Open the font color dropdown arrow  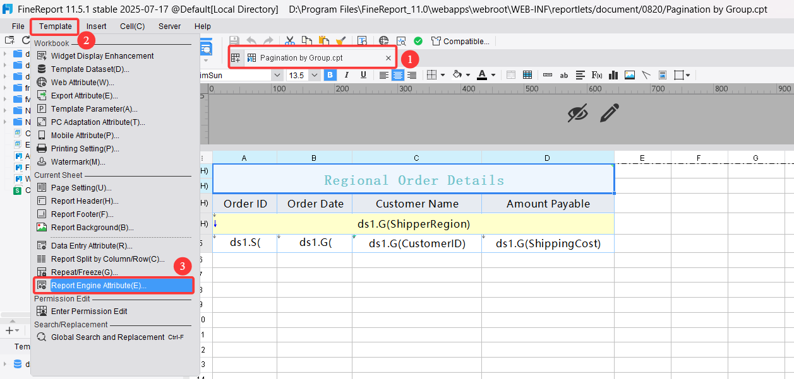[493, 75]
